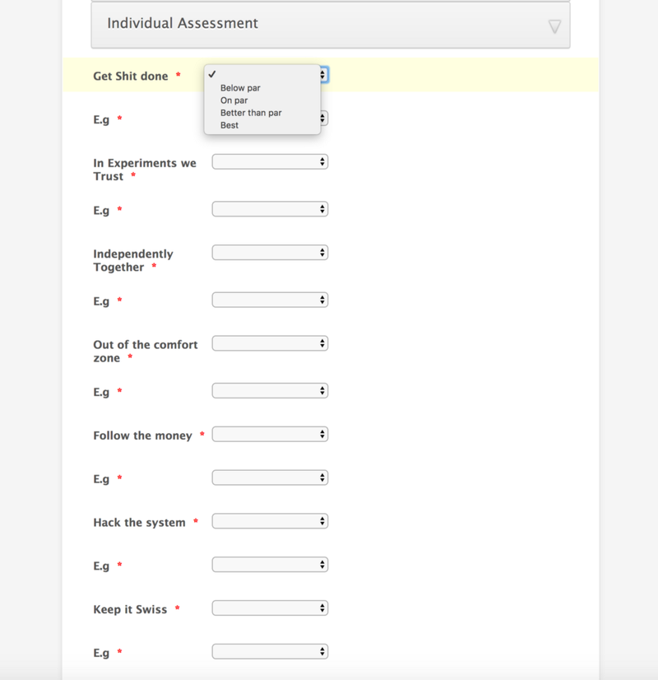
Task: Collapse the Individual Assessment section triangle
Action: 554,26
